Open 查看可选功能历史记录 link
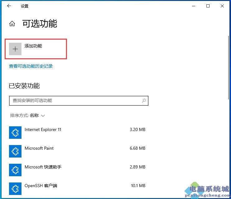The height and width of the screenshot is (199, 231). (31, 66)
